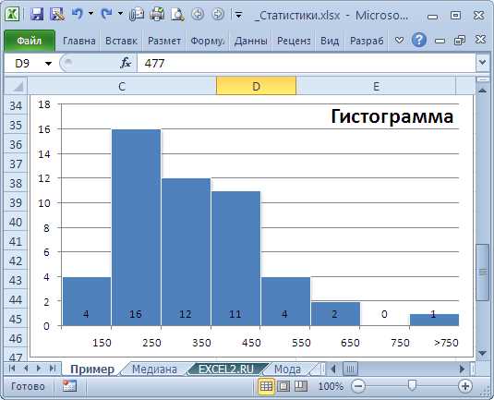The width and height of the screenshot is (494, 400).
Task: Switch to Normal view mode
Action: tap(266, 386)
